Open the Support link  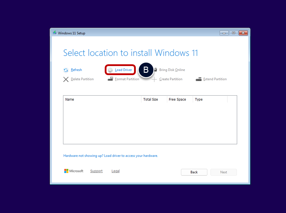tap(96, 171)
